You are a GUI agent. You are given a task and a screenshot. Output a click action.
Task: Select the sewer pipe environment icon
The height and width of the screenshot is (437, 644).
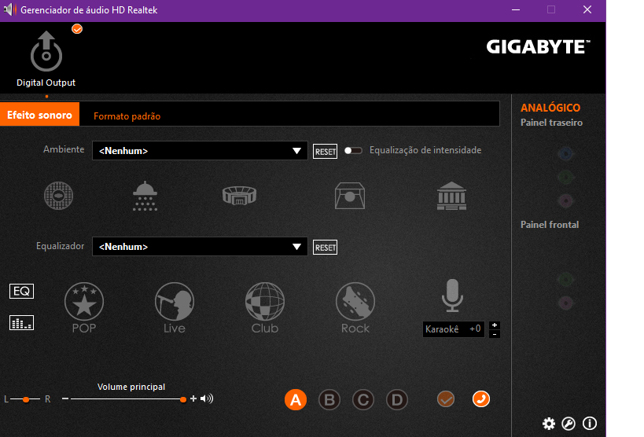59,196
